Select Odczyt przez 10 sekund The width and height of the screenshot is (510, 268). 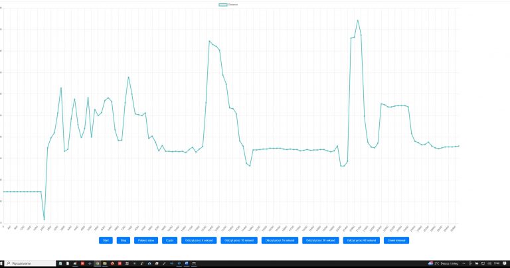click(x=239, y=240)
